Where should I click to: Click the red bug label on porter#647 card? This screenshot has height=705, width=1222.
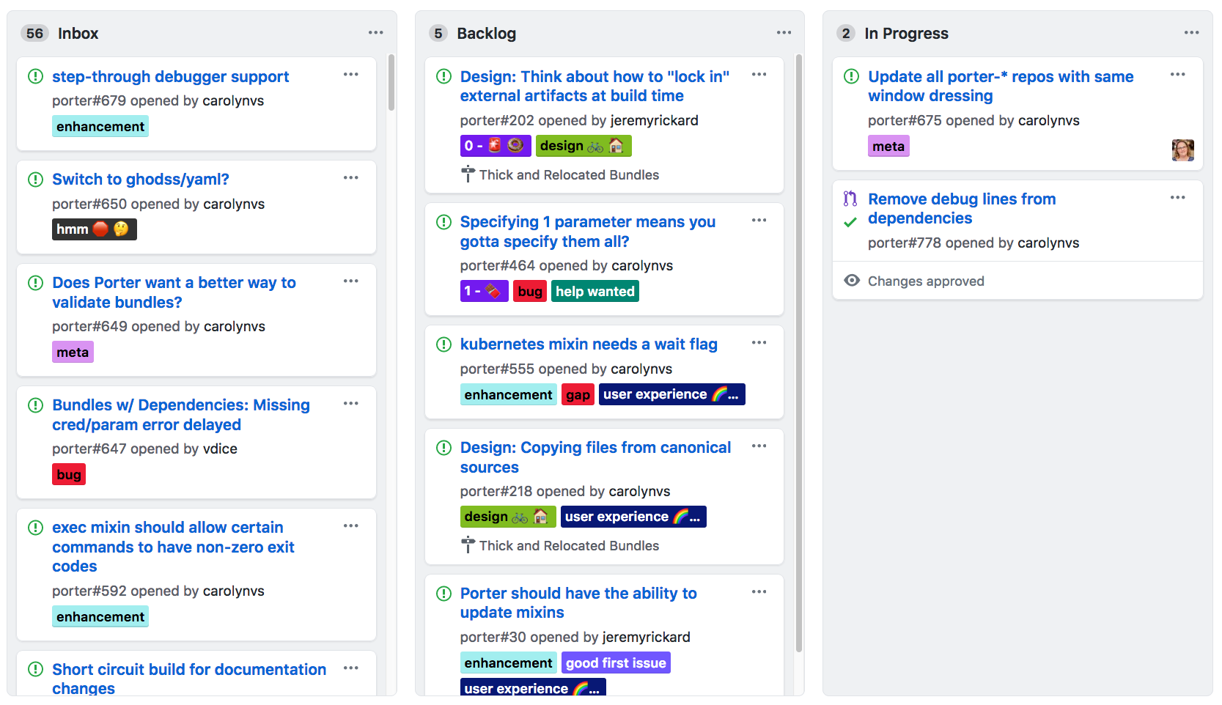(69, 475)
